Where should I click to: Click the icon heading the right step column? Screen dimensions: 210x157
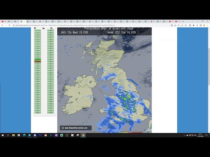coord(51,28)
